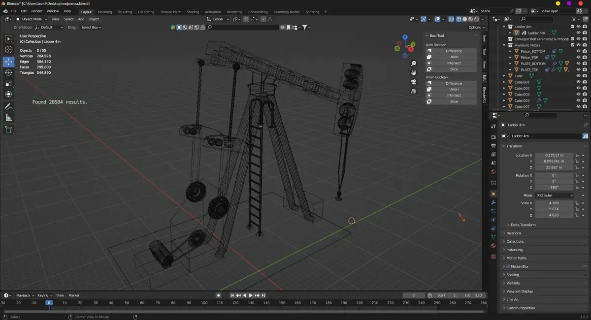
Task: Open the Render properties tab icon
Action: coord(493,137)
